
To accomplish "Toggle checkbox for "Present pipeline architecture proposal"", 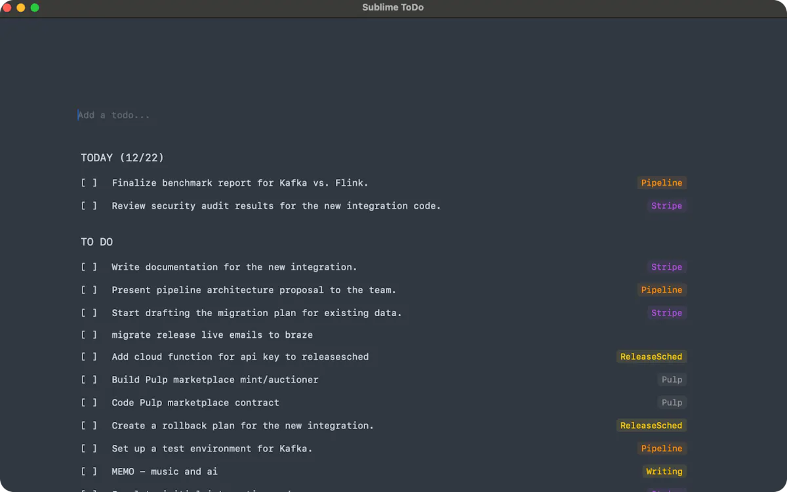I will point(89,290).
